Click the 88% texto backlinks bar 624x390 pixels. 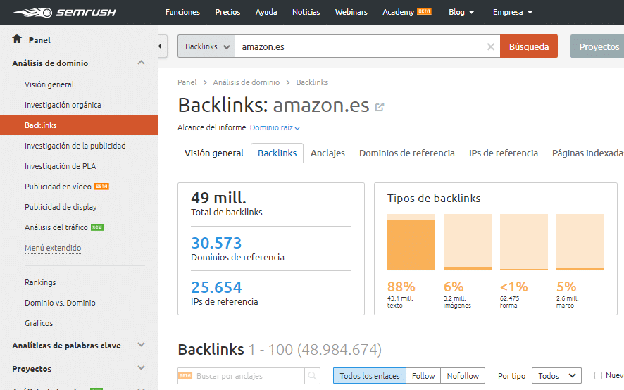click(411, 242)
